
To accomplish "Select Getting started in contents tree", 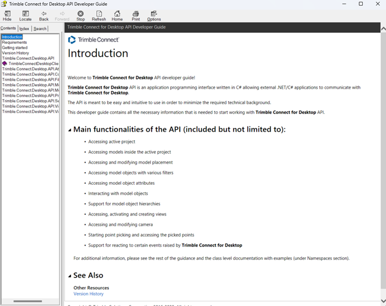I will click(15, 48).
